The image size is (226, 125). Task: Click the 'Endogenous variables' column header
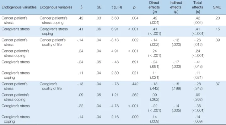(19, 7)
